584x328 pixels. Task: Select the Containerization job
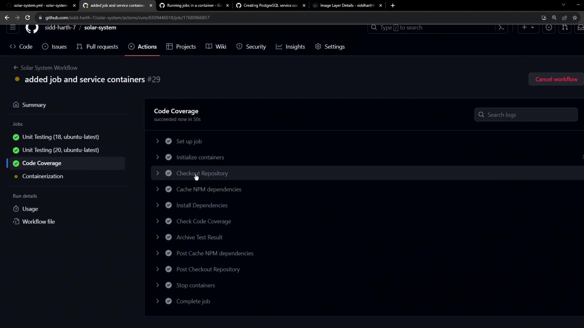point(43,176)
